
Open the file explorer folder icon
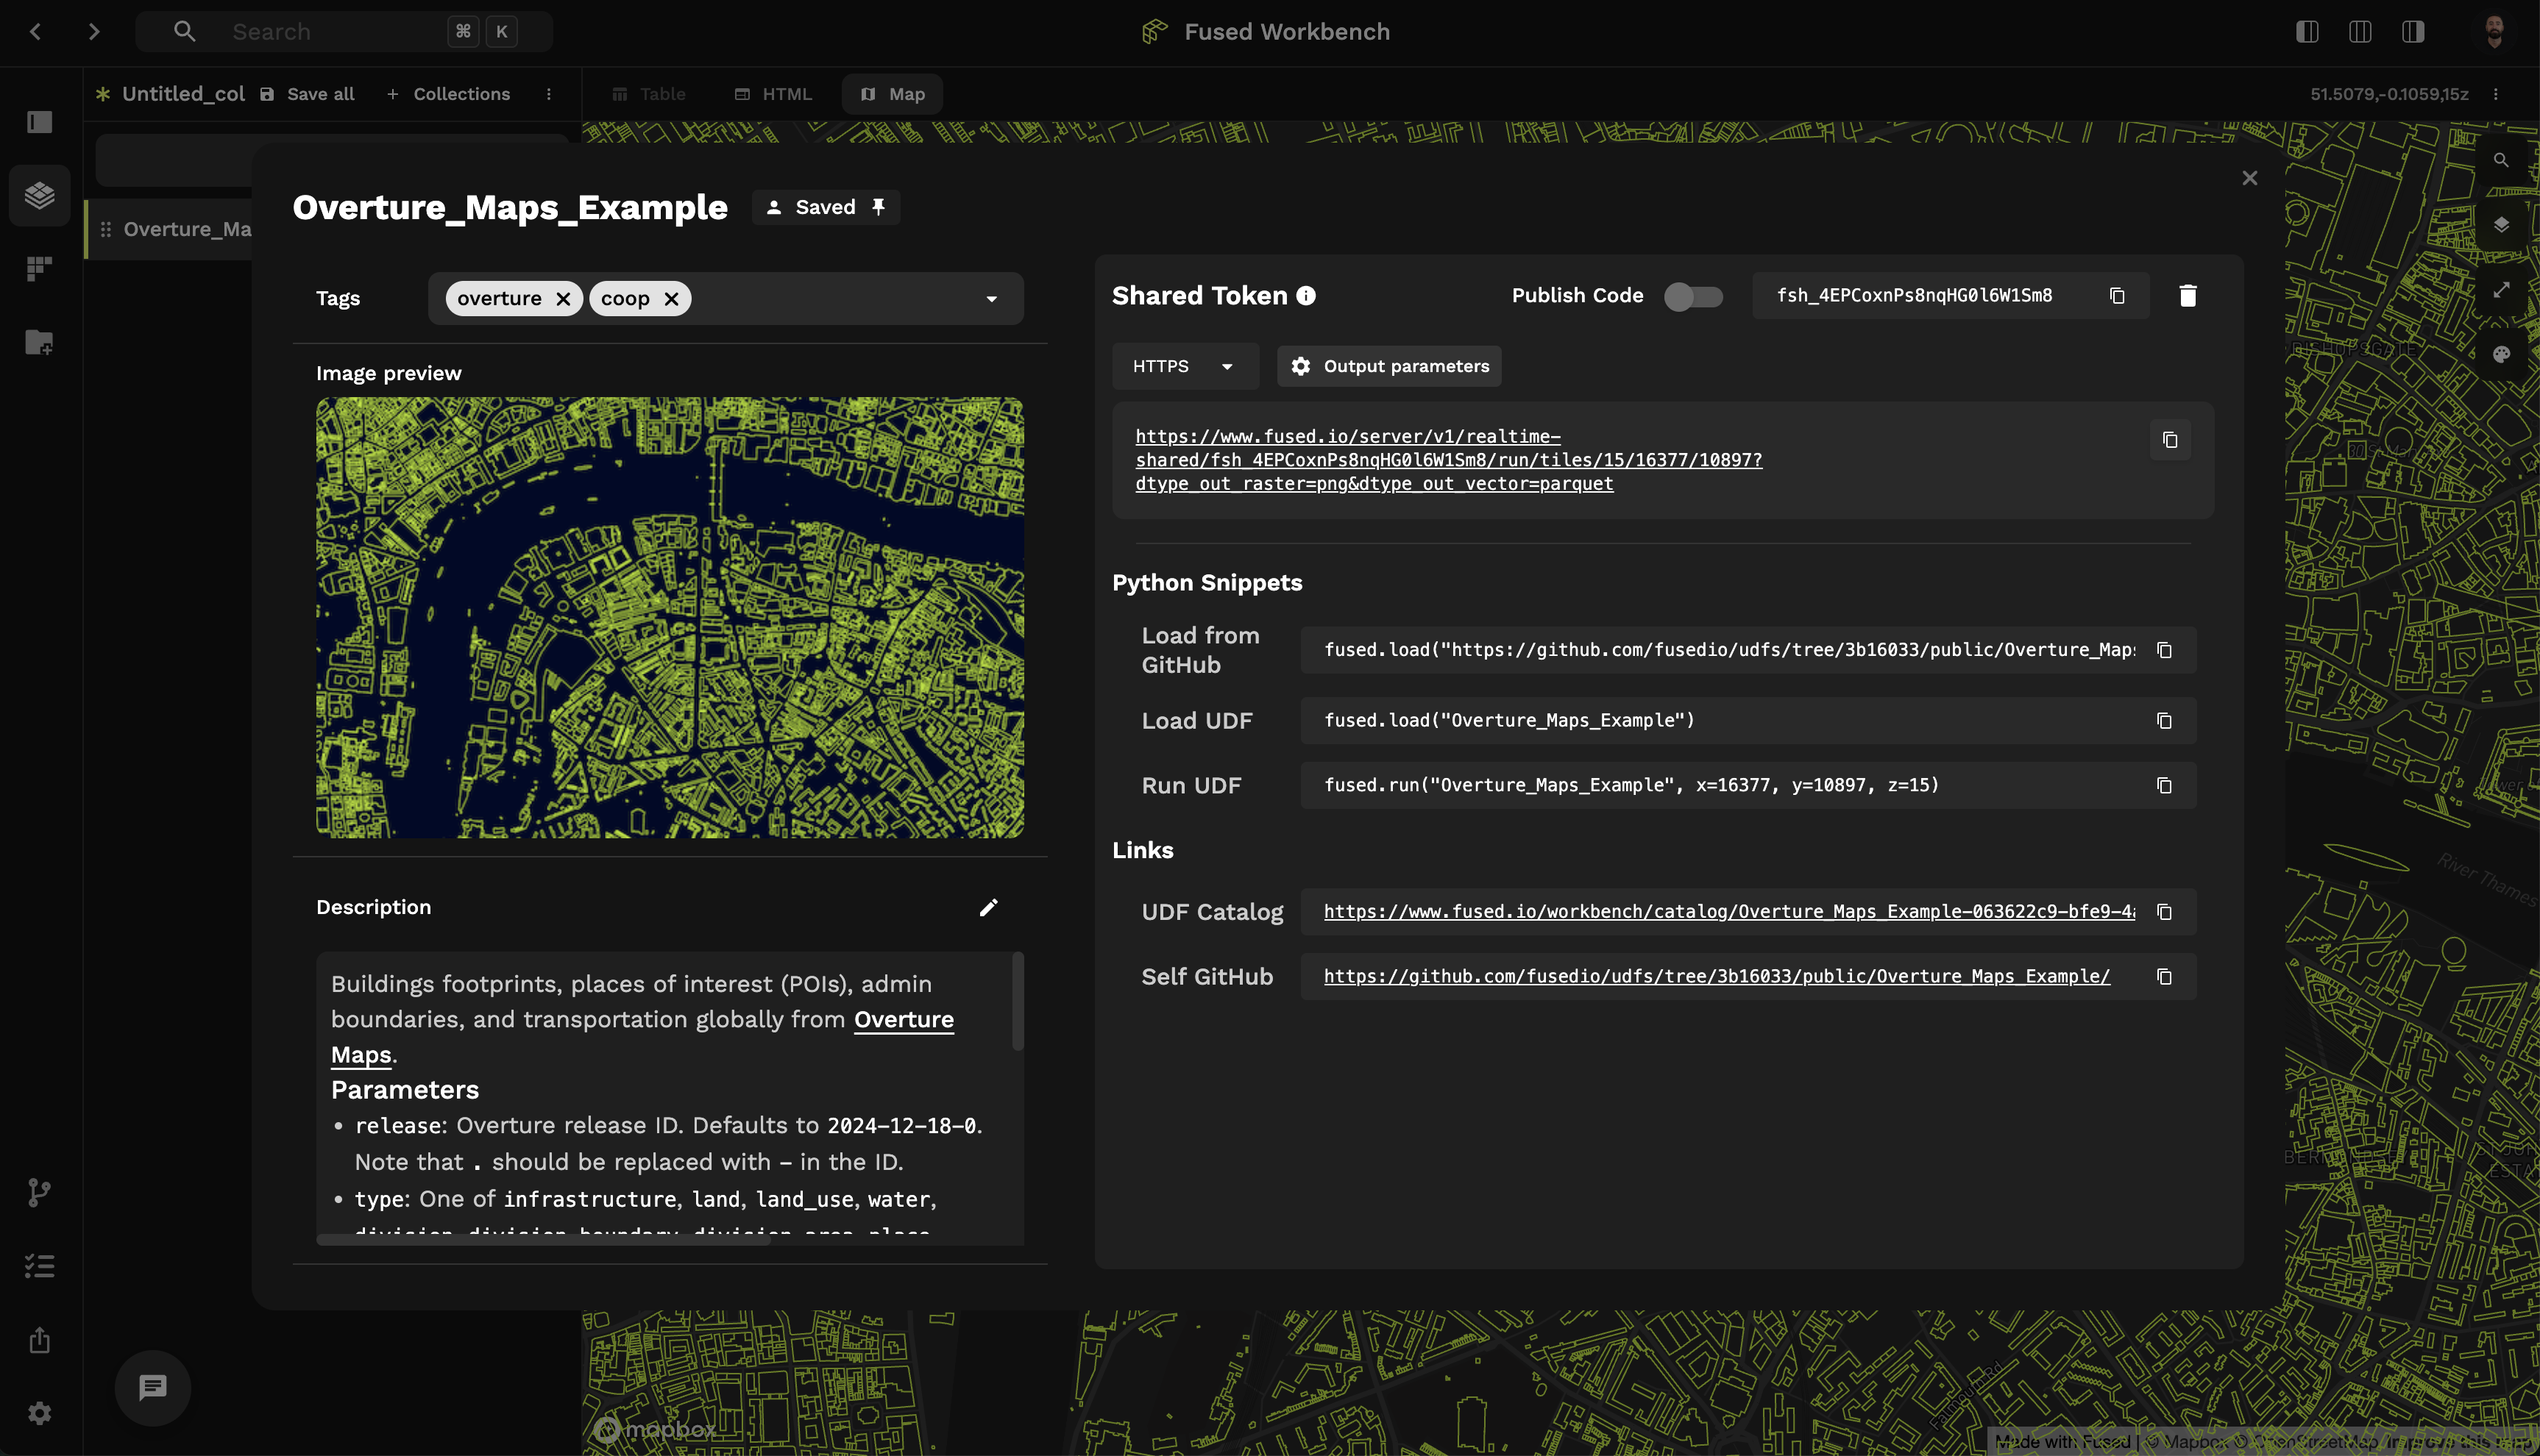(x=40, y=342)
